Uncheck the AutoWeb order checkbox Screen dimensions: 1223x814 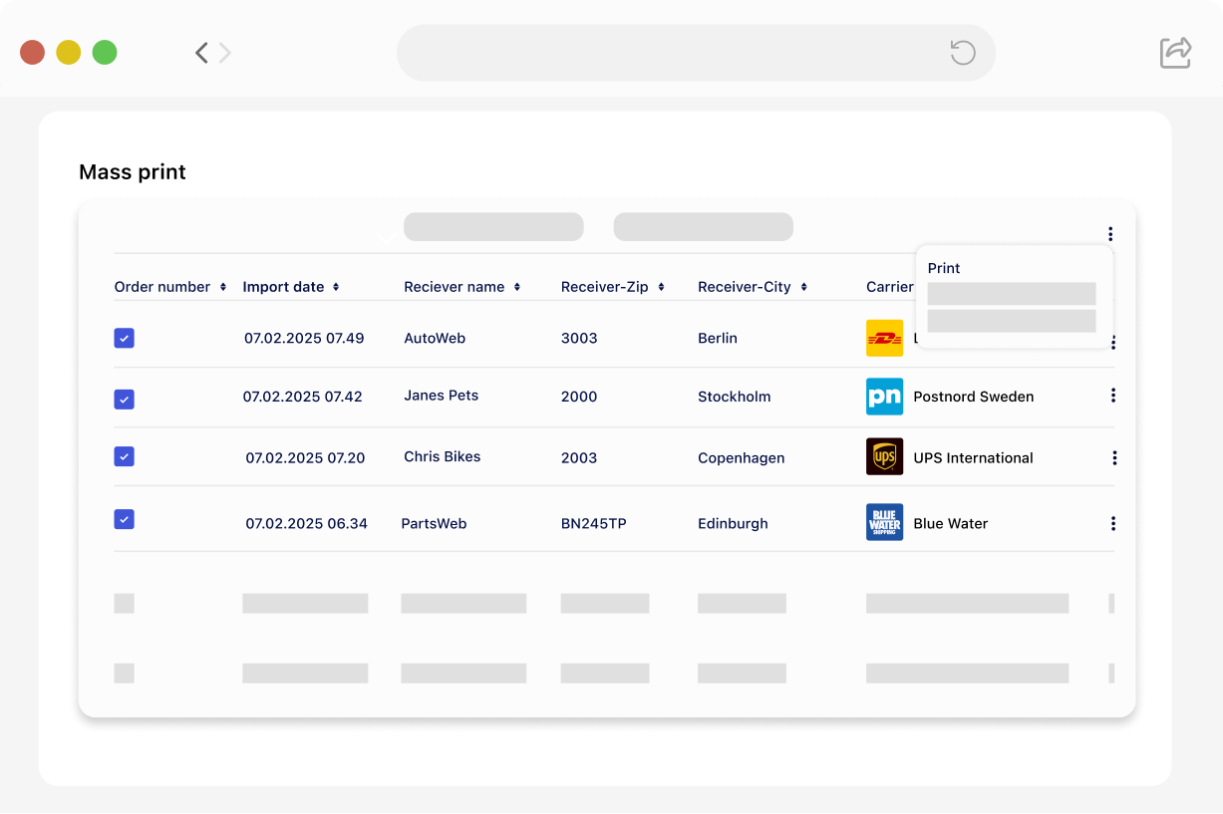pyautogui.click(x=124, y=339)
